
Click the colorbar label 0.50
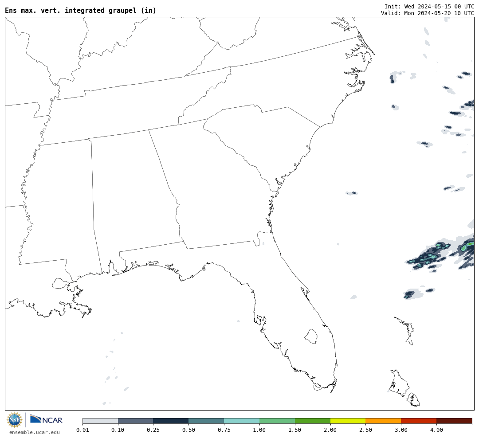coord(189,430)
